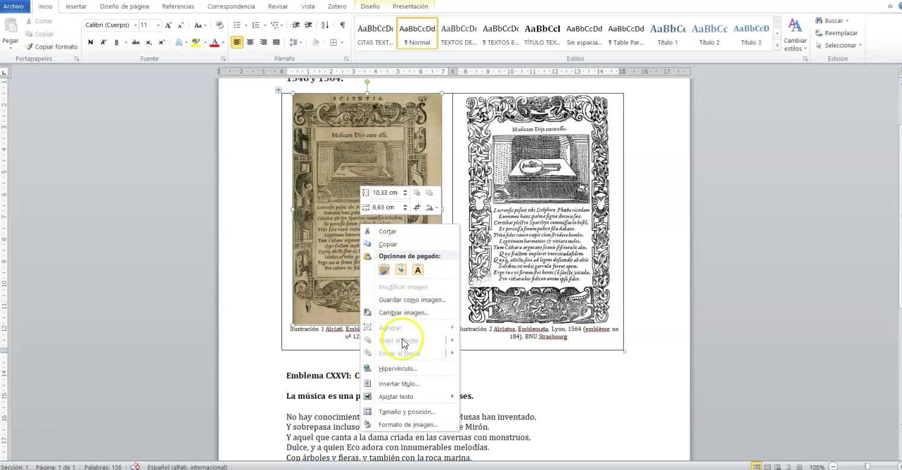Image resolution: width=902 pixels, height=470 pixels.
Task: Toggle italic (K) formatting
Action: click(103, 43)
